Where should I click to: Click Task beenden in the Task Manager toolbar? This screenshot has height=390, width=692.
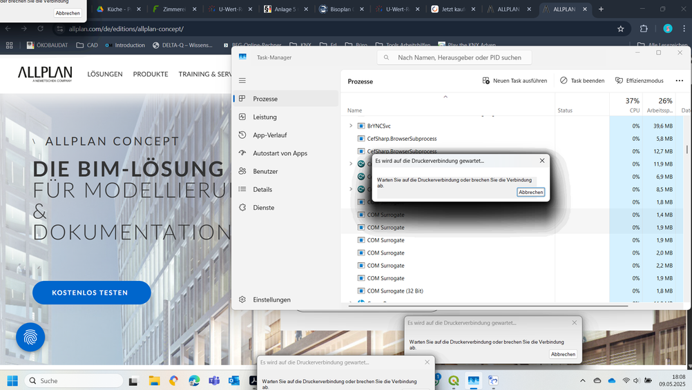582,81
